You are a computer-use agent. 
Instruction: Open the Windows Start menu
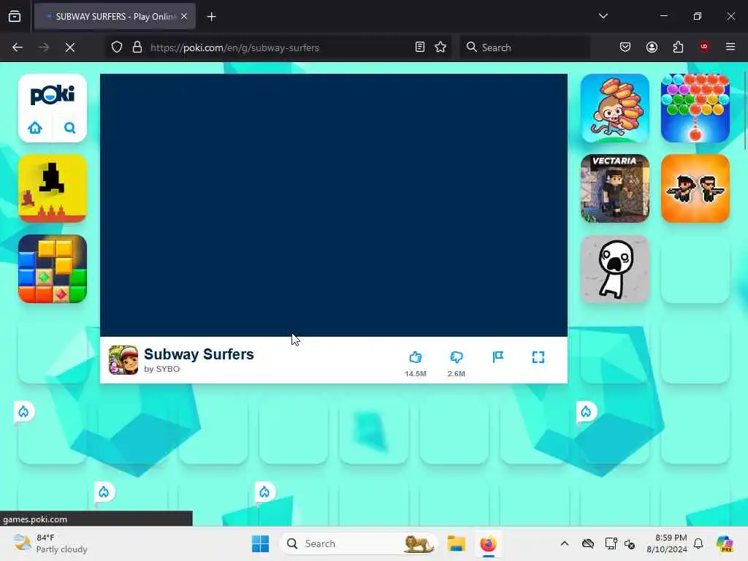coord(260,543)
